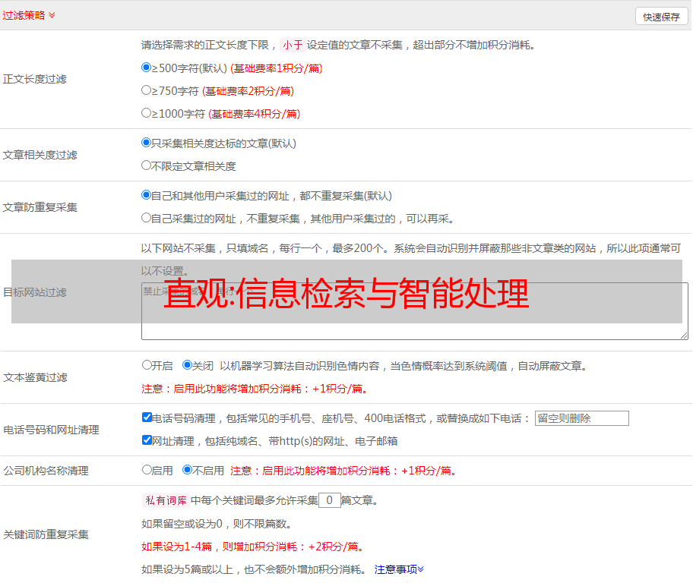This screenshot has height=583, width=693.
Task: Select 关闭 for 文本鉴黄过滤
Action: pos(188,365)
